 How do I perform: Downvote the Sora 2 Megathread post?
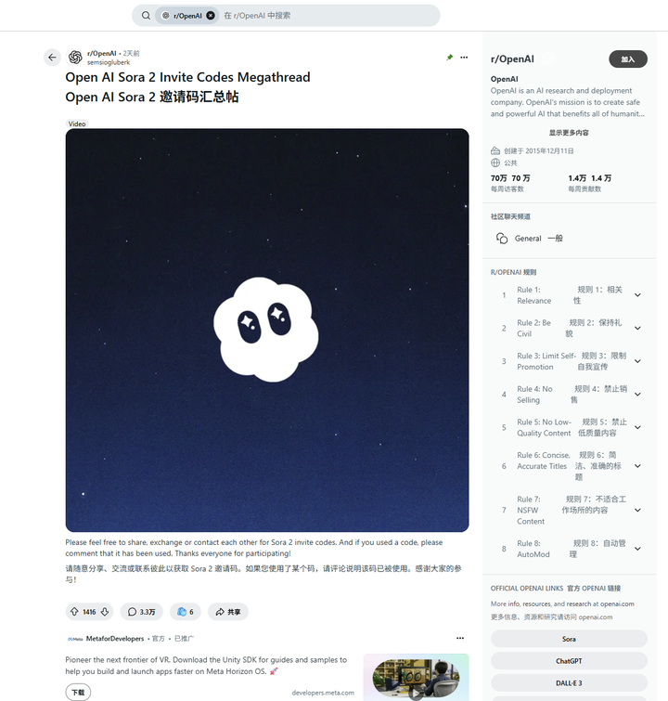(105, 612)
